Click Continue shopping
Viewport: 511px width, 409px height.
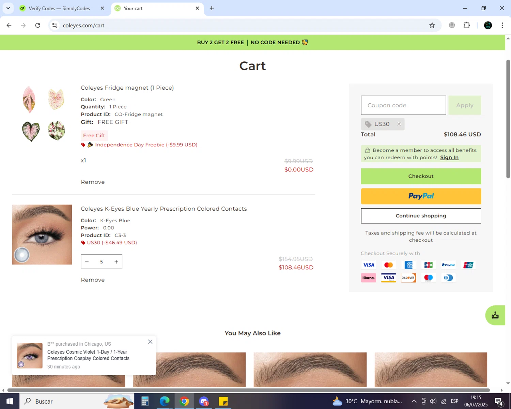tap(421, 216)
